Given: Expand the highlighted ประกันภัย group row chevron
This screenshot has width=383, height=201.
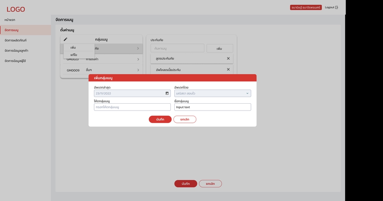Looking at the screenshot, I should point(138,48).
